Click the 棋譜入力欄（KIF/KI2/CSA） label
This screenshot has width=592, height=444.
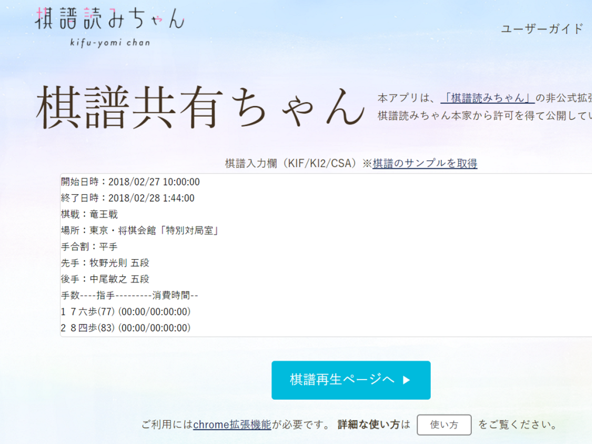[292, 163]
